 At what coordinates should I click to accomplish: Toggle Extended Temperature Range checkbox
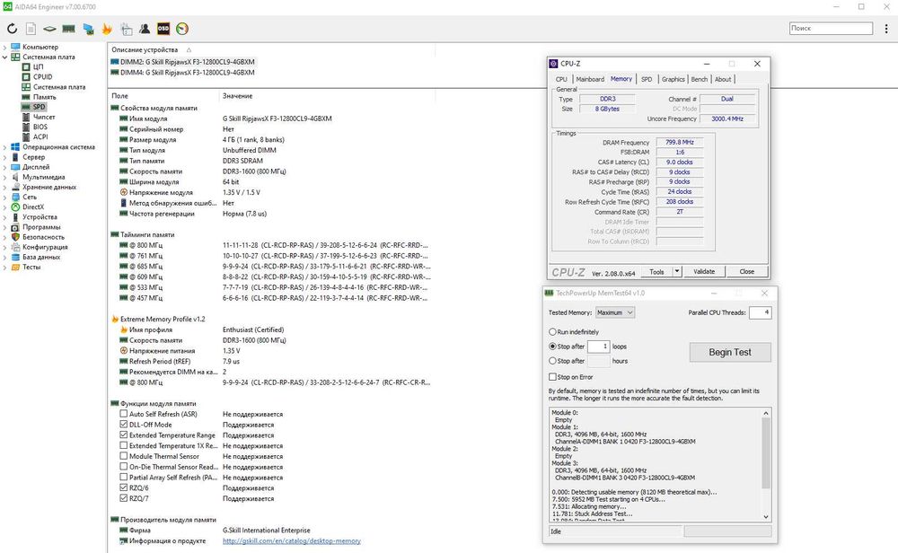coord(123,435)
